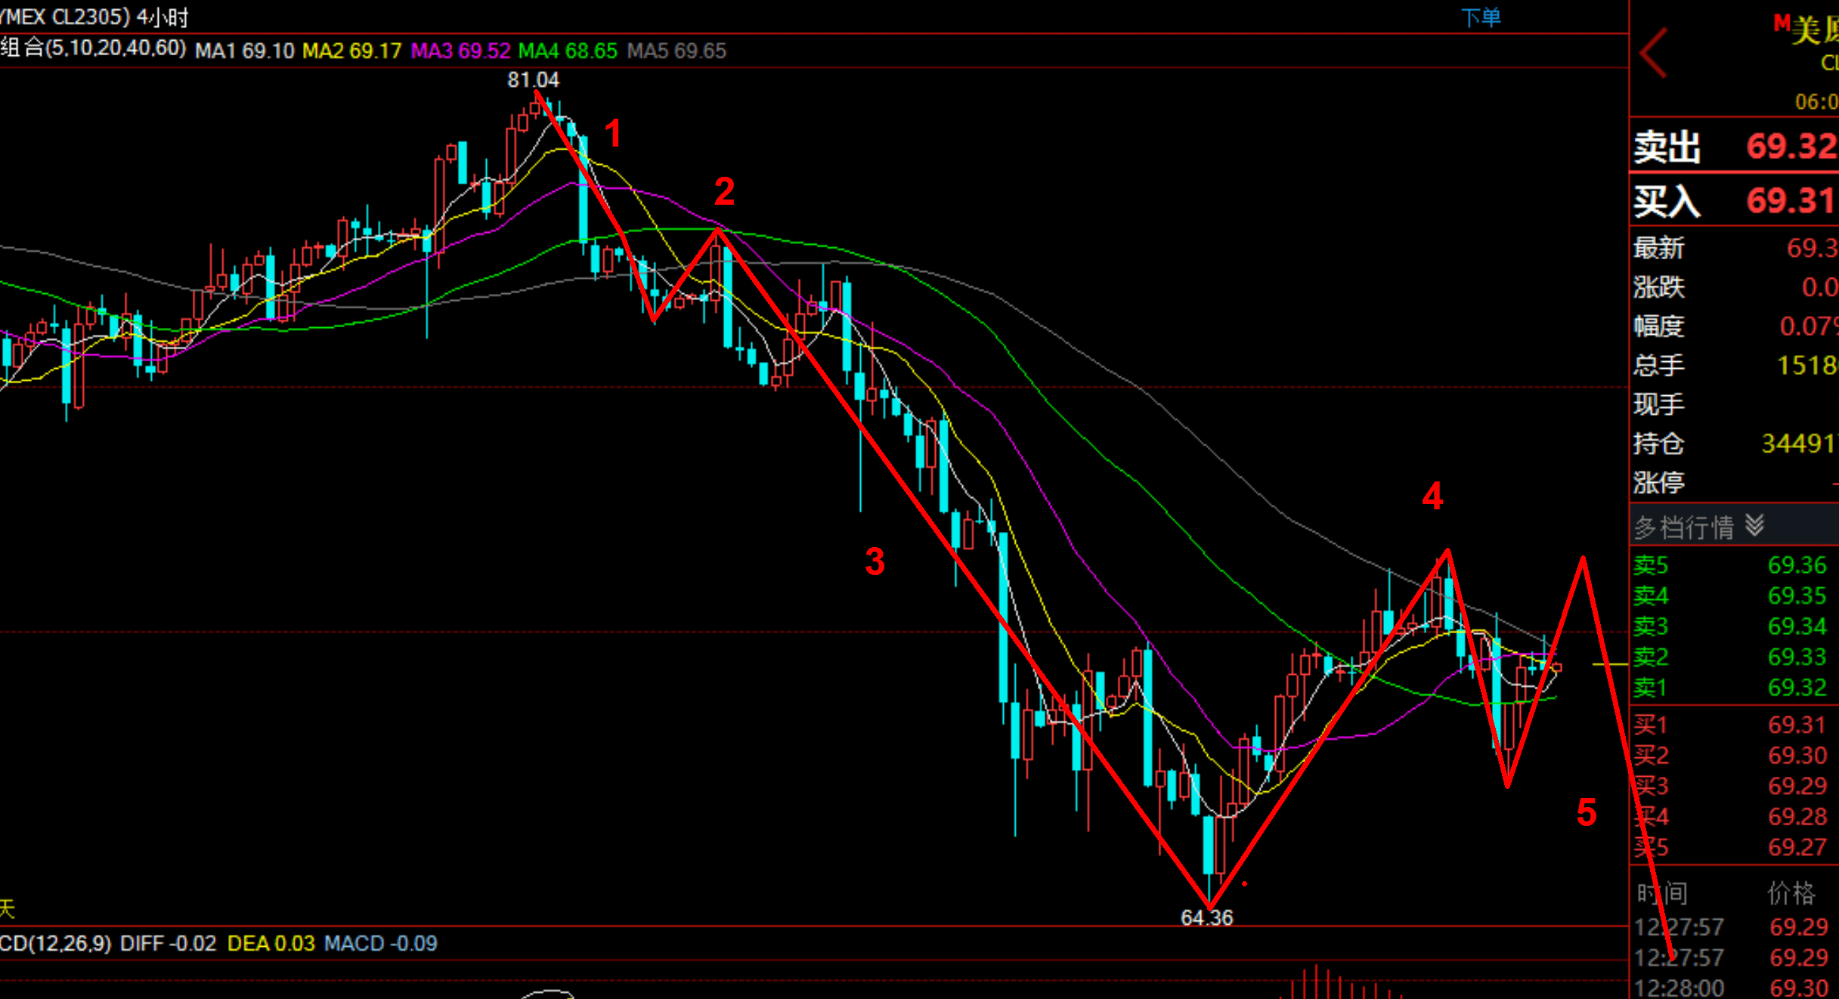This screenshot has width=1839, height=999.
Task: Click the MA4 68.65 indicator label
Action: pos(568,51)
